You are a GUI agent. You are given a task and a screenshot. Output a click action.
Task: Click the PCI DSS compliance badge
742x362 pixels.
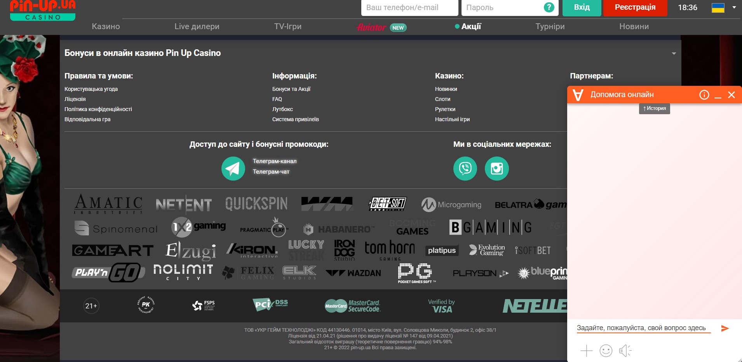point(270,305)
